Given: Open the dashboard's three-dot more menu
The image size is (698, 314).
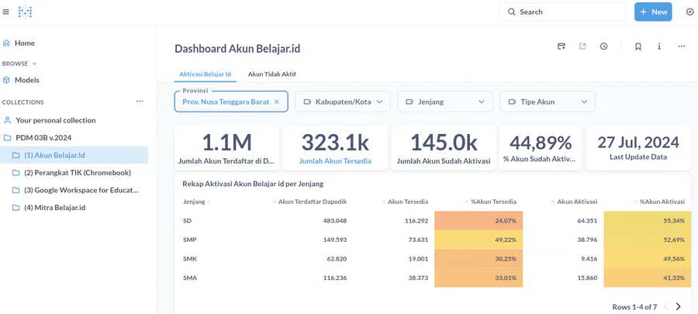Looking at the screenshot, I should click(681, 47).
